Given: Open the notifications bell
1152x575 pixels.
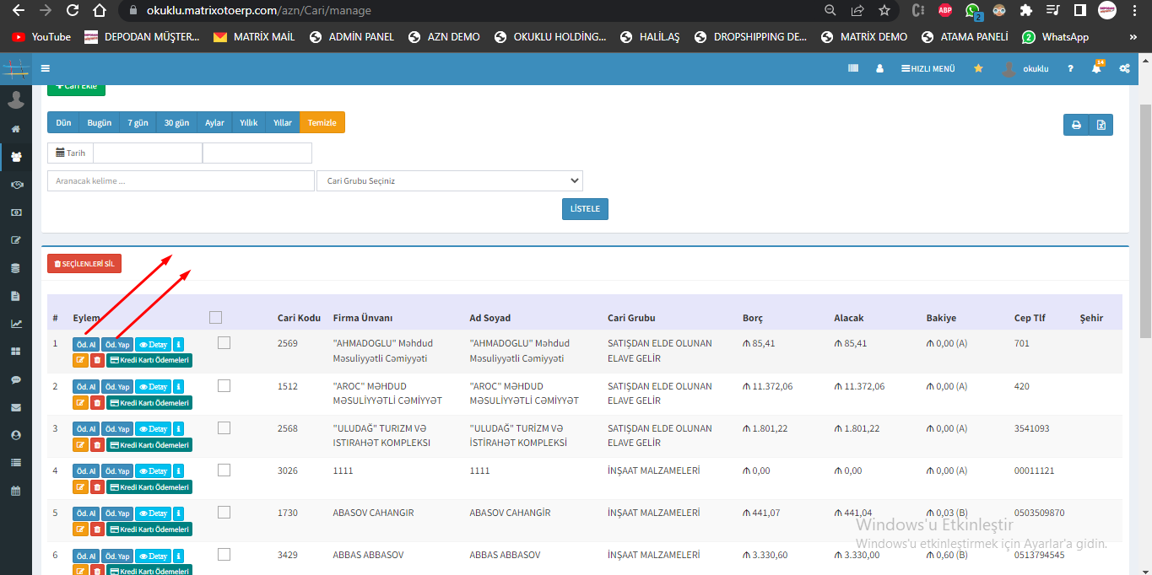Looking at the screenshot, I should [x=1096, y=68].
